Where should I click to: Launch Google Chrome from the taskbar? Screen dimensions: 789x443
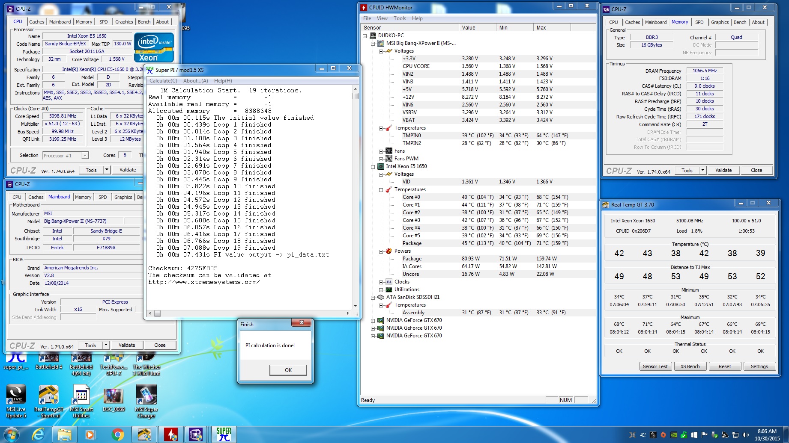[117, 434]
